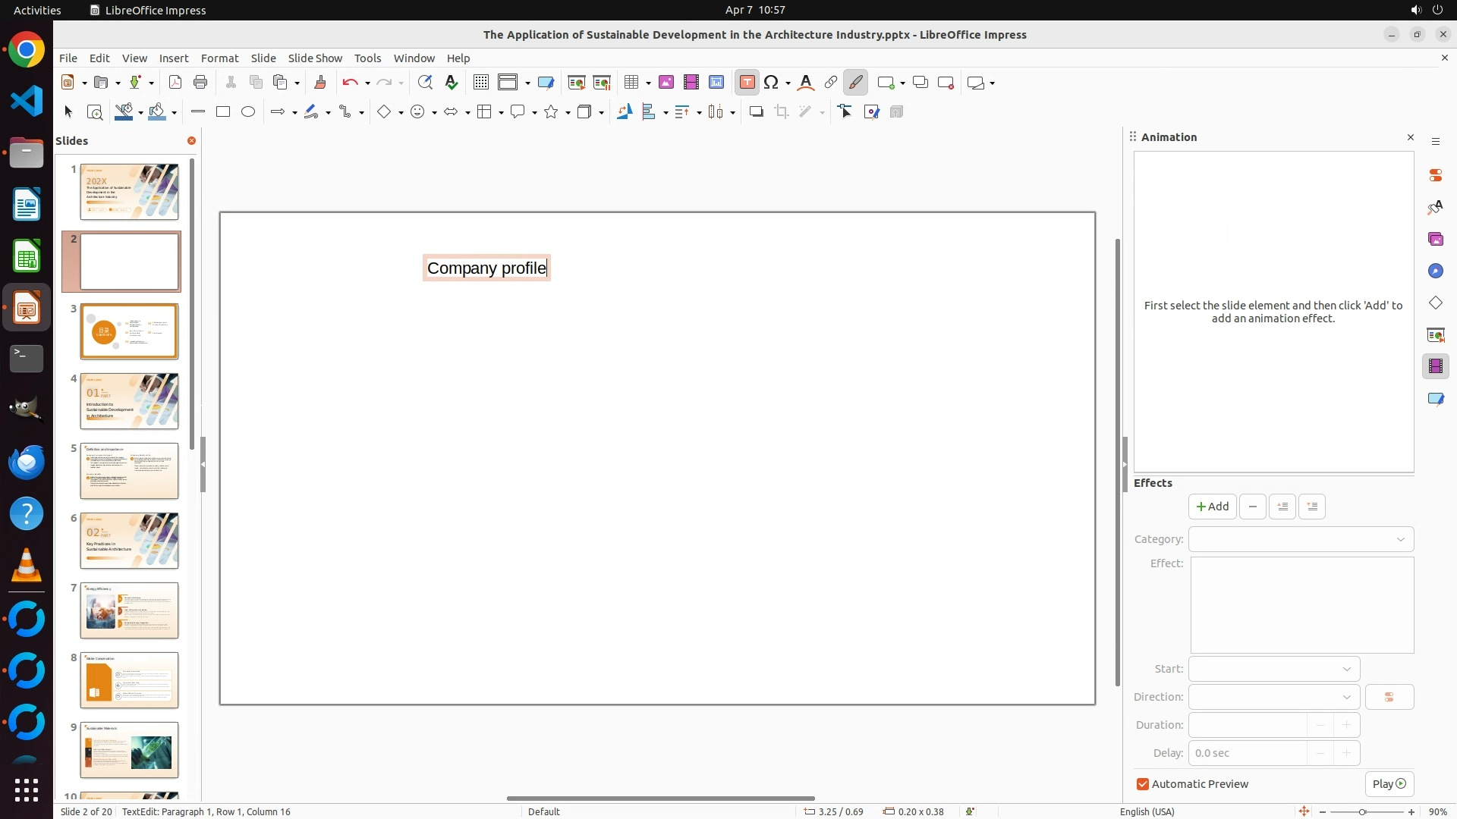Open the Gallery sidebar panel icon

click(x=1435, y=240)
